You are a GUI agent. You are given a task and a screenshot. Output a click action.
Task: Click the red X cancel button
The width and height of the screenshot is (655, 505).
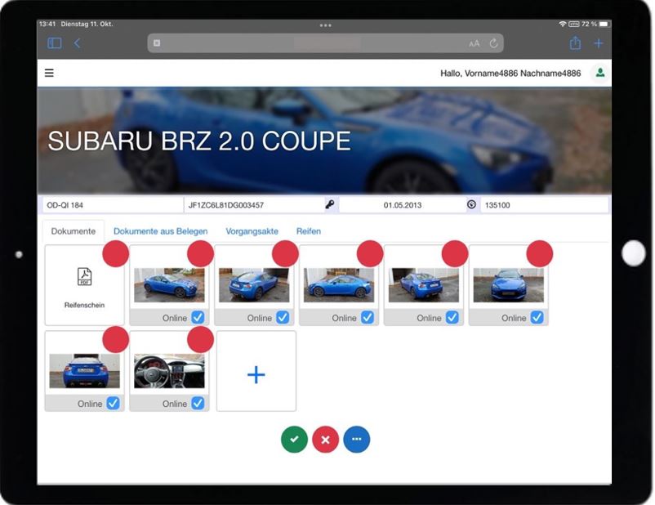point(325,440)
